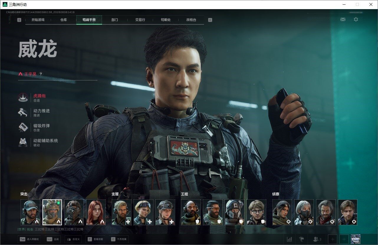378x245 pixels.
Task: Select the 突击 operator wearing a cap
Action: tap(30, 212)
